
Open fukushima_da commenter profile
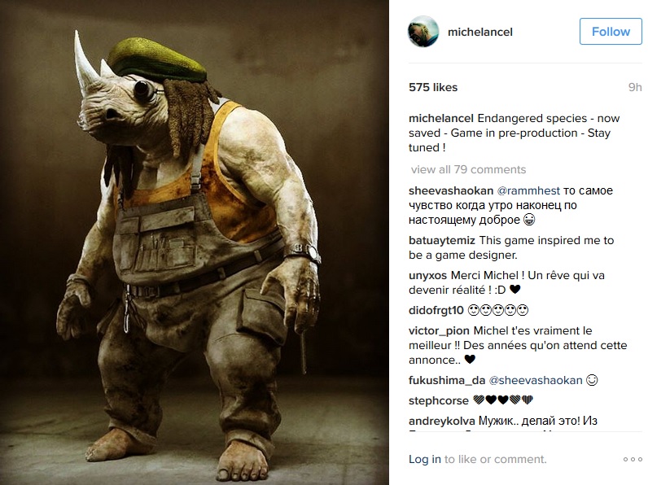click(447, 380)
